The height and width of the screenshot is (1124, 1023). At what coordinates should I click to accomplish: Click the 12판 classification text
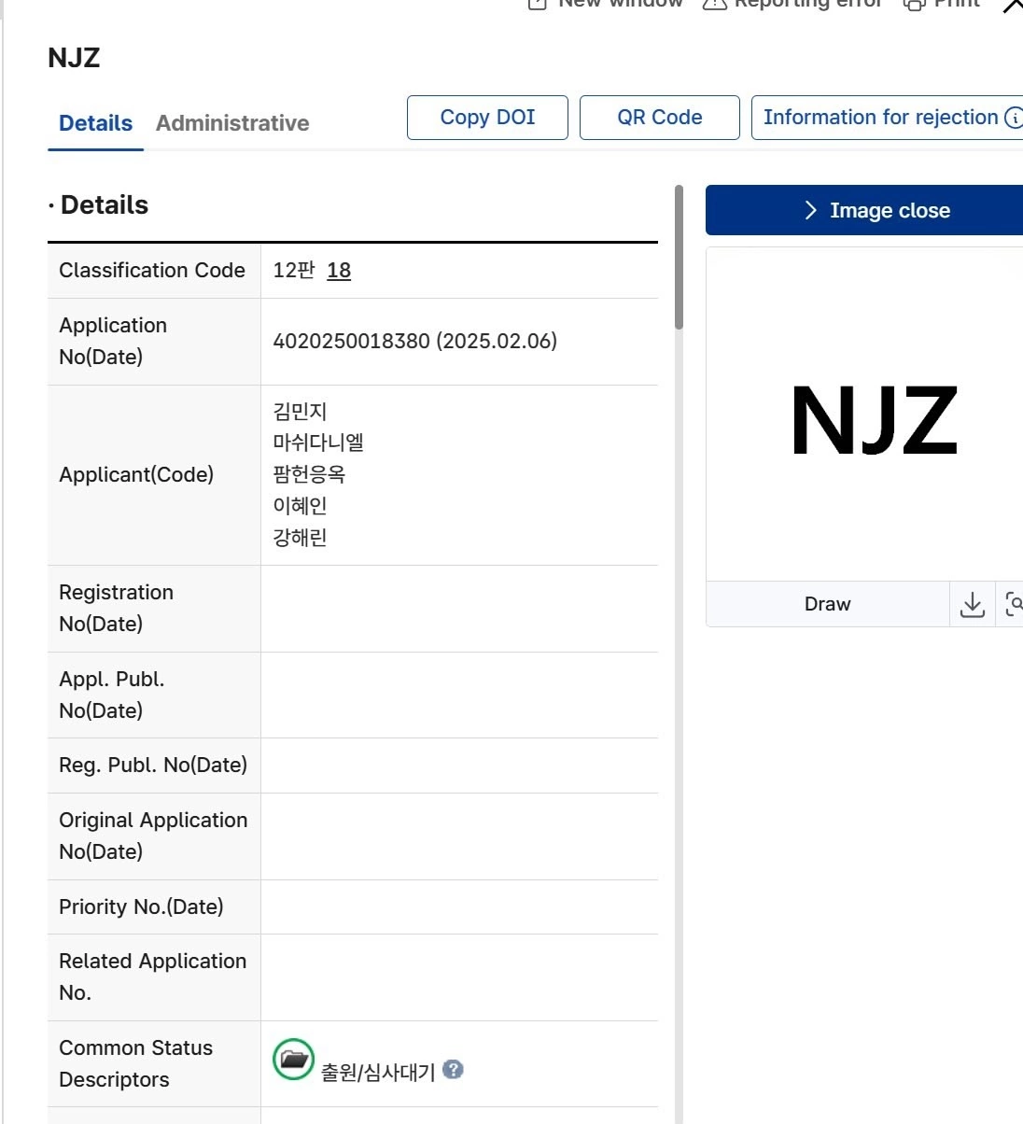coord(294,271)
